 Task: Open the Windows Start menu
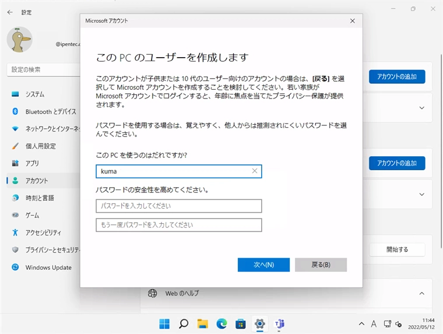click(x=164, y=324)
